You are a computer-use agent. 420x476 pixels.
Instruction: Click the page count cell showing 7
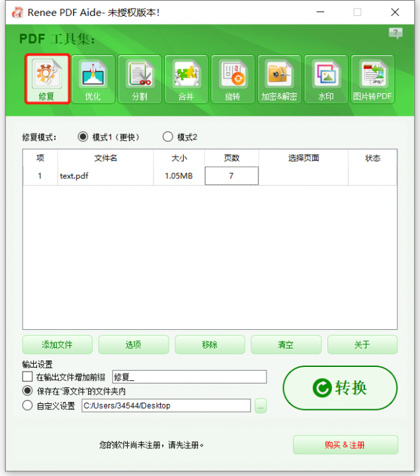(231, 176)
